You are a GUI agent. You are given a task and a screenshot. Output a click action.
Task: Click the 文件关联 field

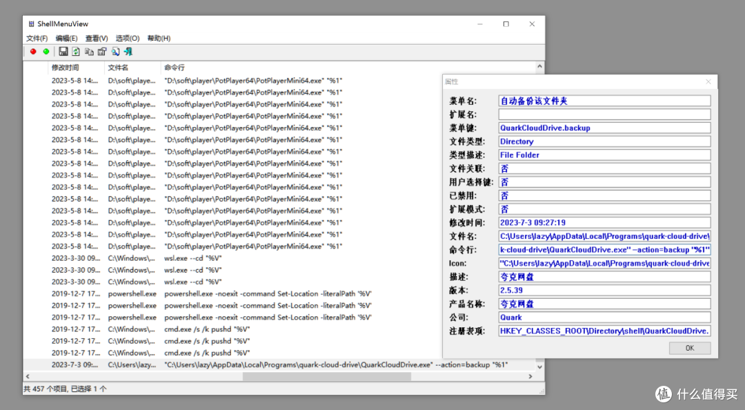pyautogui.click(x=604, y=168)
